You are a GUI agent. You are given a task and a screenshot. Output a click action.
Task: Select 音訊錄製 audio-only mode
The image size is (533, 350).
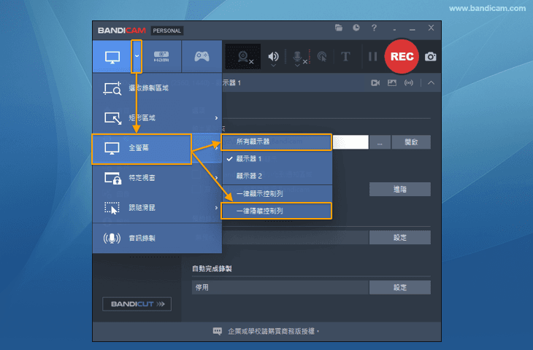coord(157,238)
